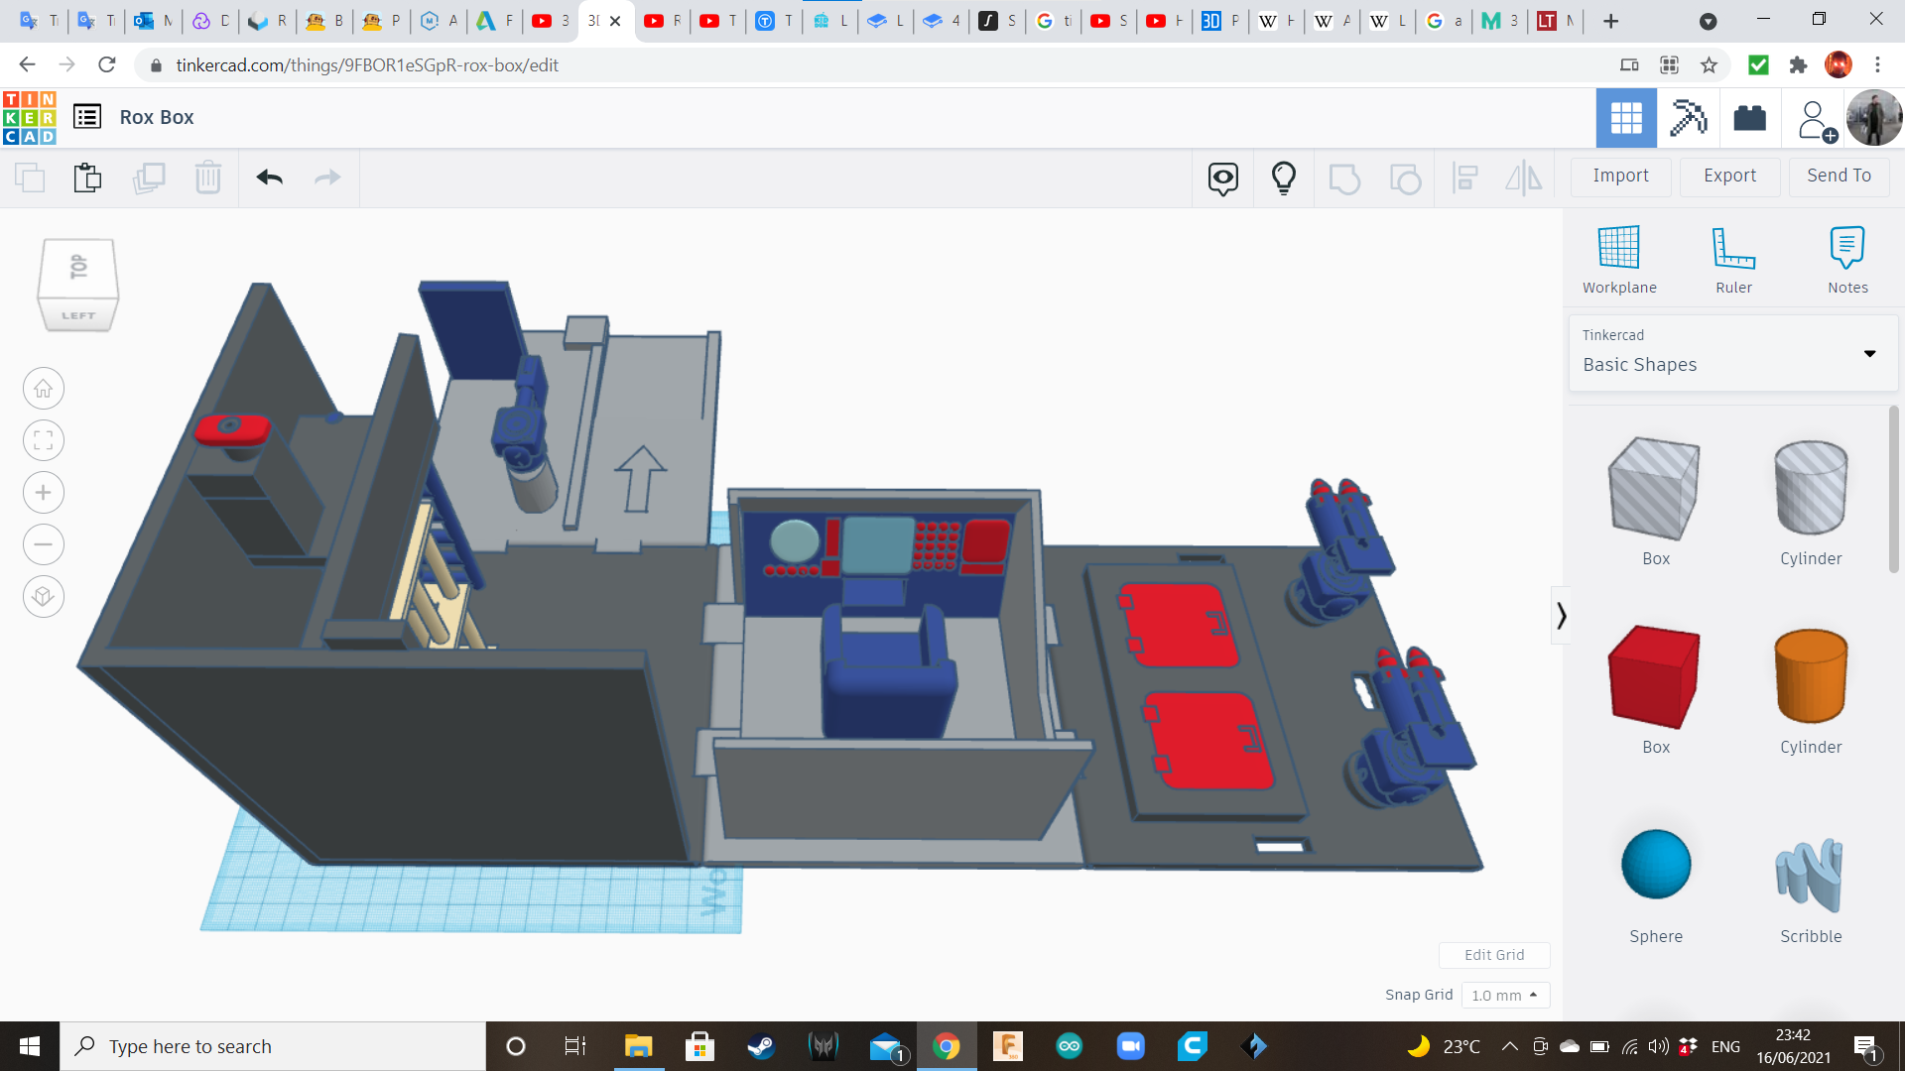Click the Export button

click(x=1729, y=176)
